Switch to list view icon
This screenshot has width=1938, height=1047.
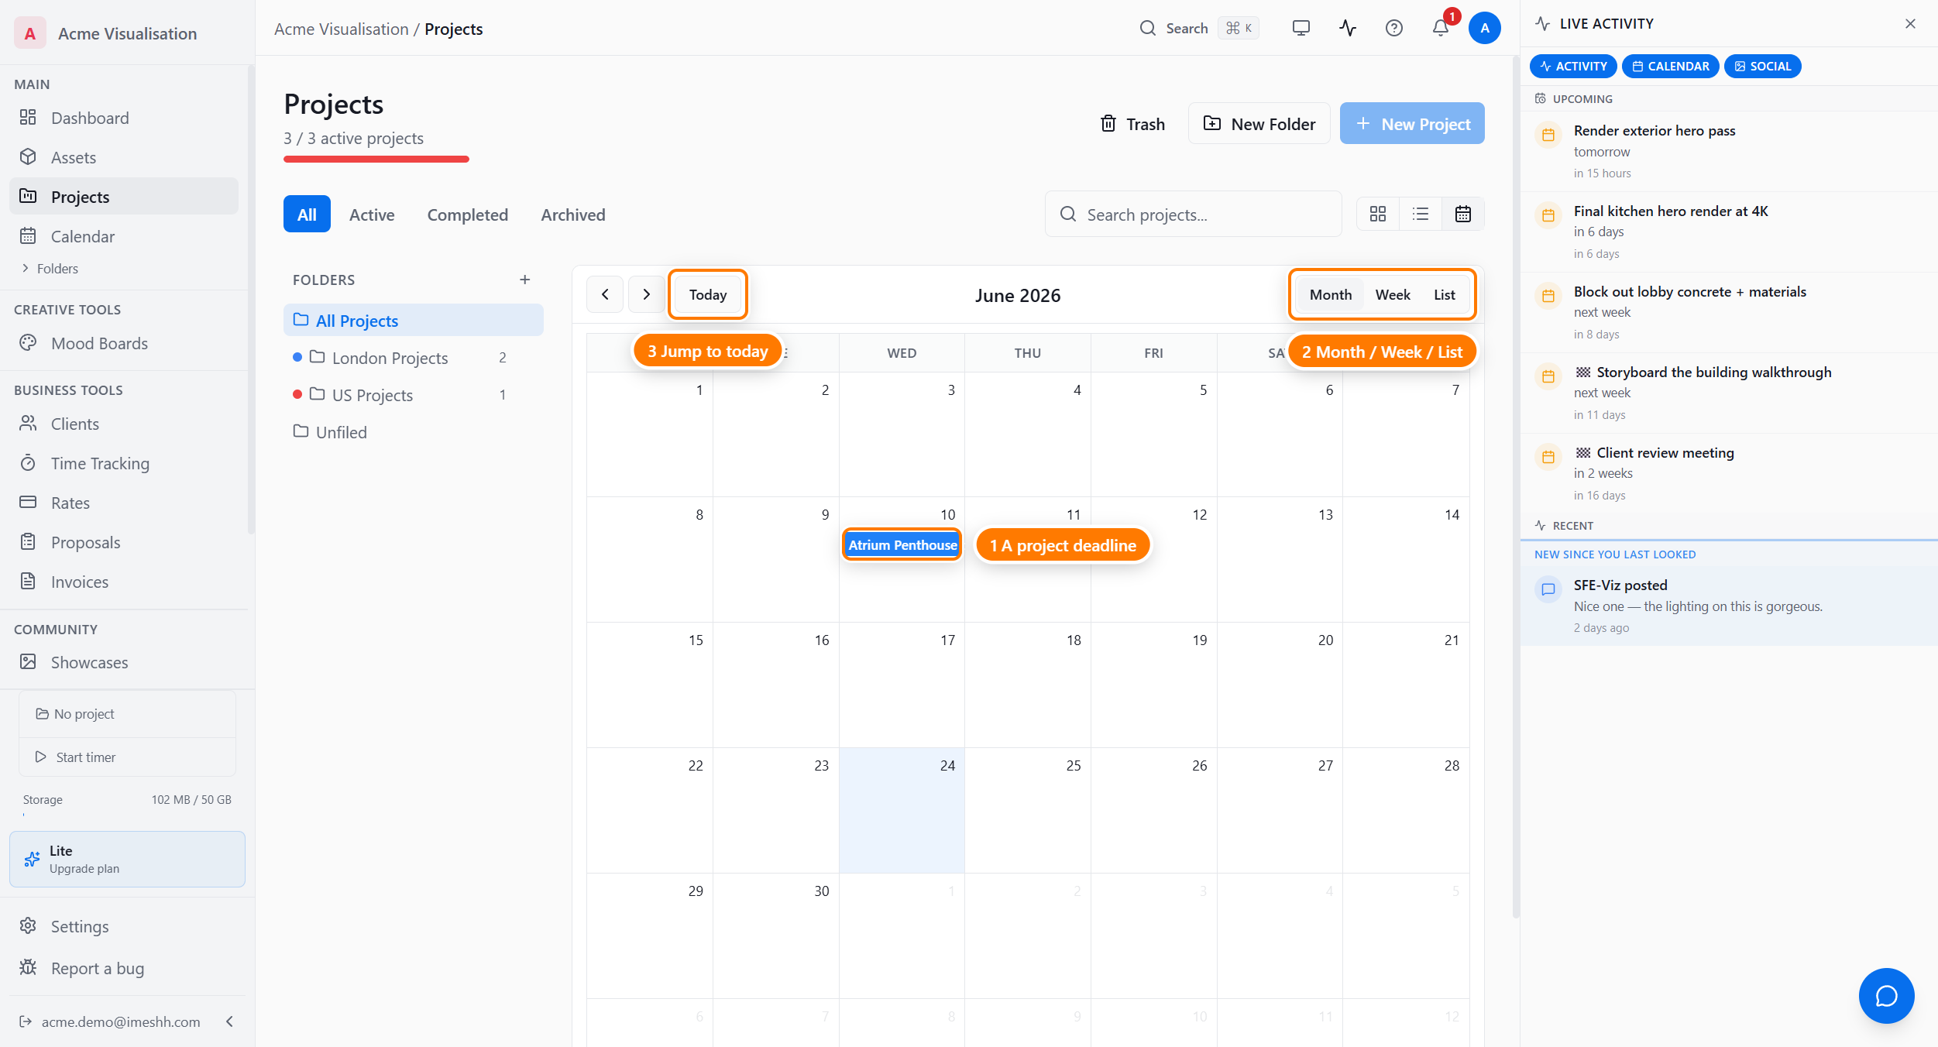click(x=1421, y=214)
